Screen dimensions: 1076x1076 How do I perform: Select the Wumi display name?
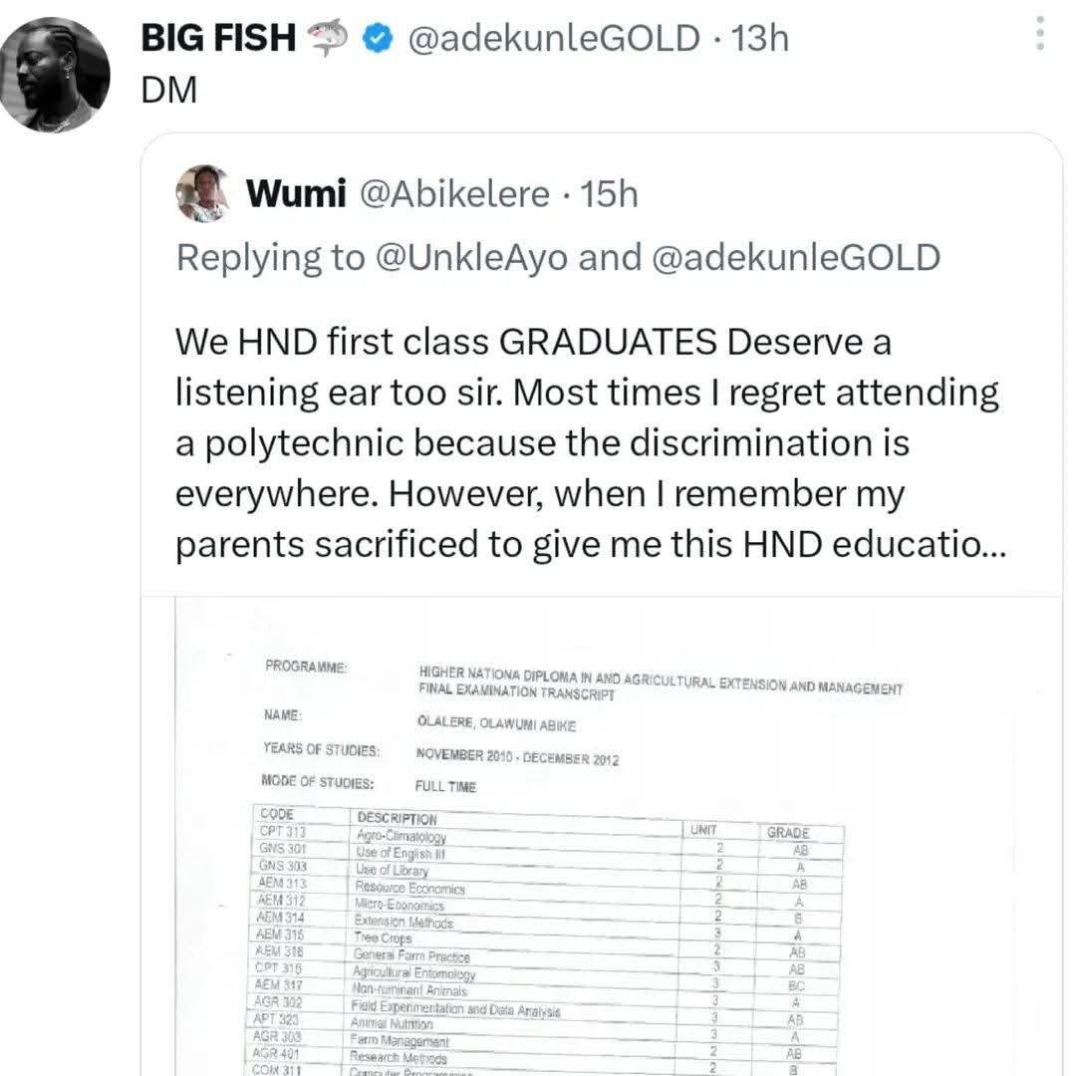pyautogui.click(x=297, y=194)
